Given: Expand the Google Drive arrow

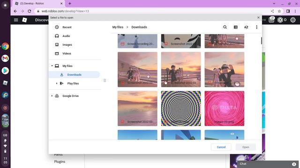Looking at the screenshot, I should 52,96.
